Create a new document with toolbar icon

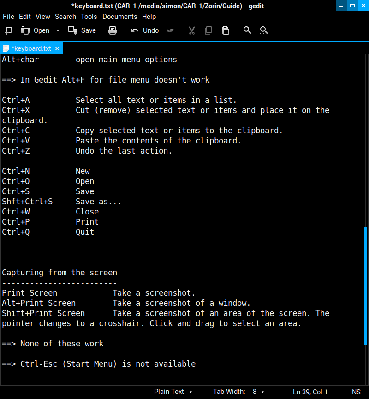coord(8,30)
